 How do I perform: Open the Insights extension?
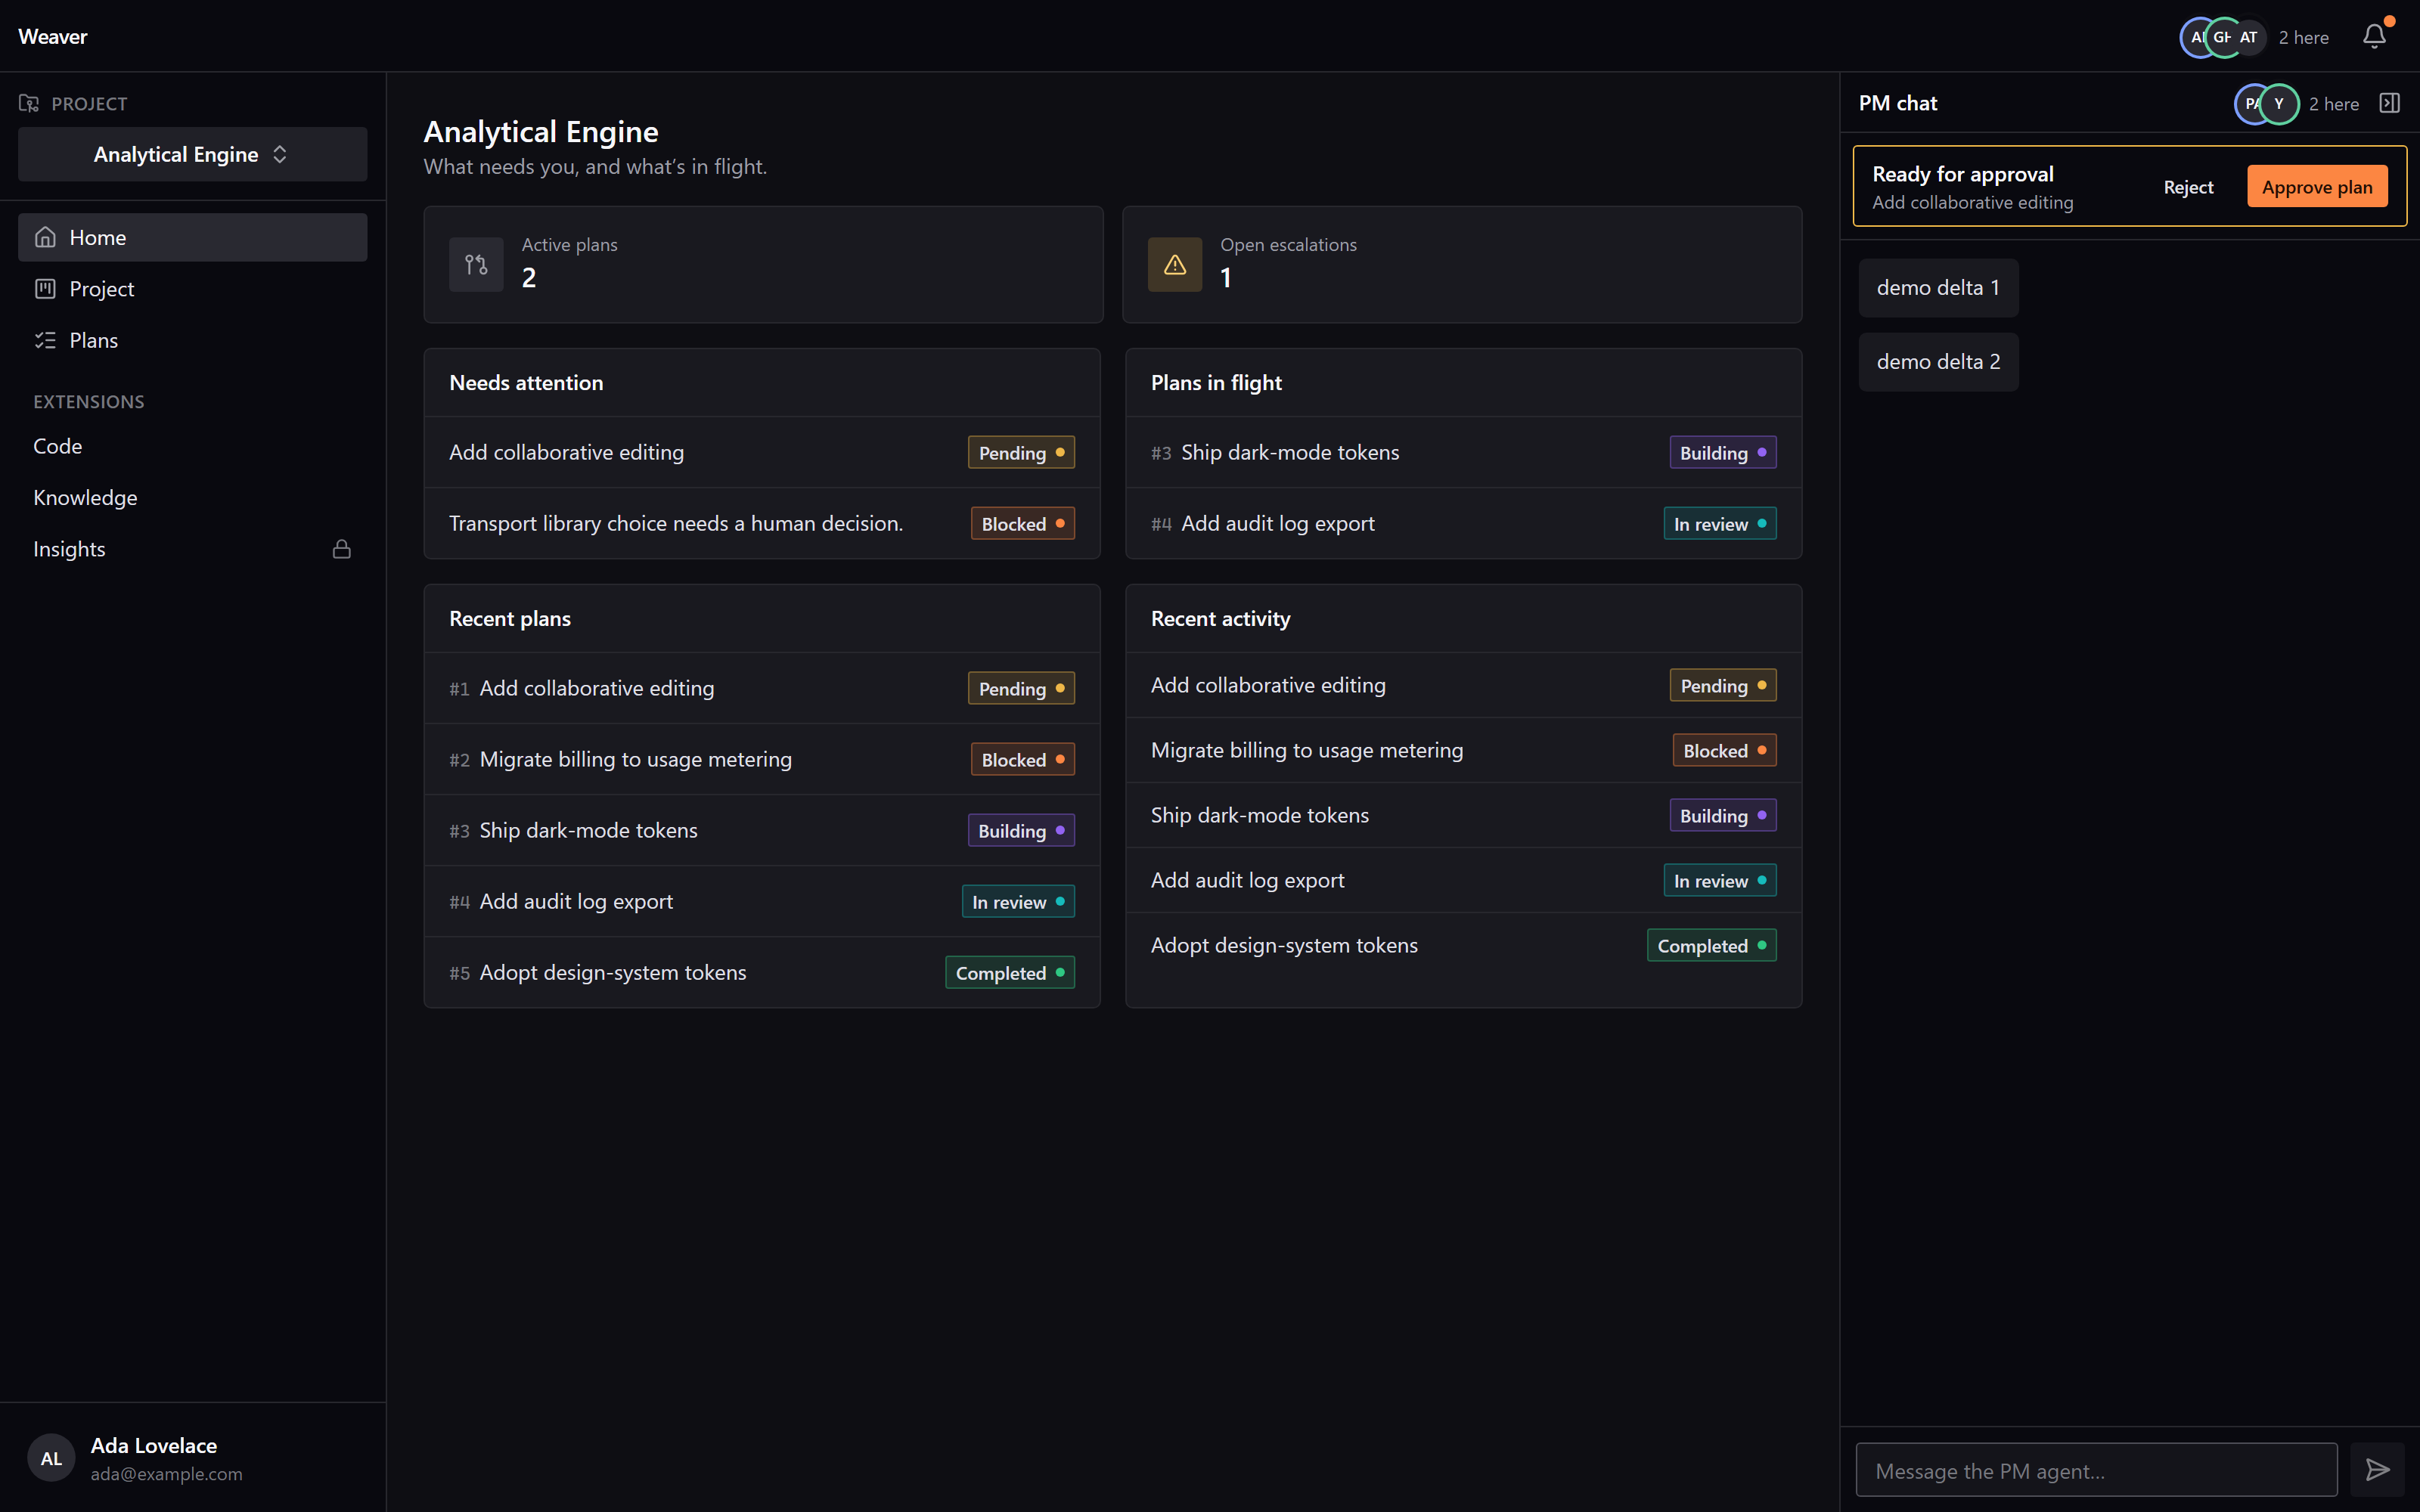tap(192, 549)
